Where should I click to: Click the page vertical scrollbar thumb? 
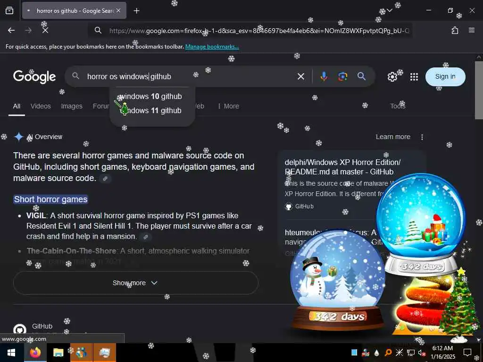pos(479,90)
